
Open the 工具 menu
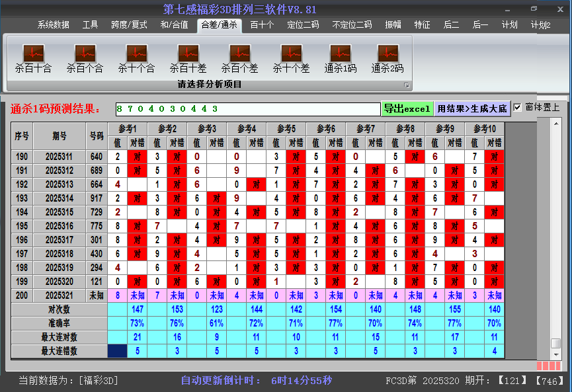[91, 25]
